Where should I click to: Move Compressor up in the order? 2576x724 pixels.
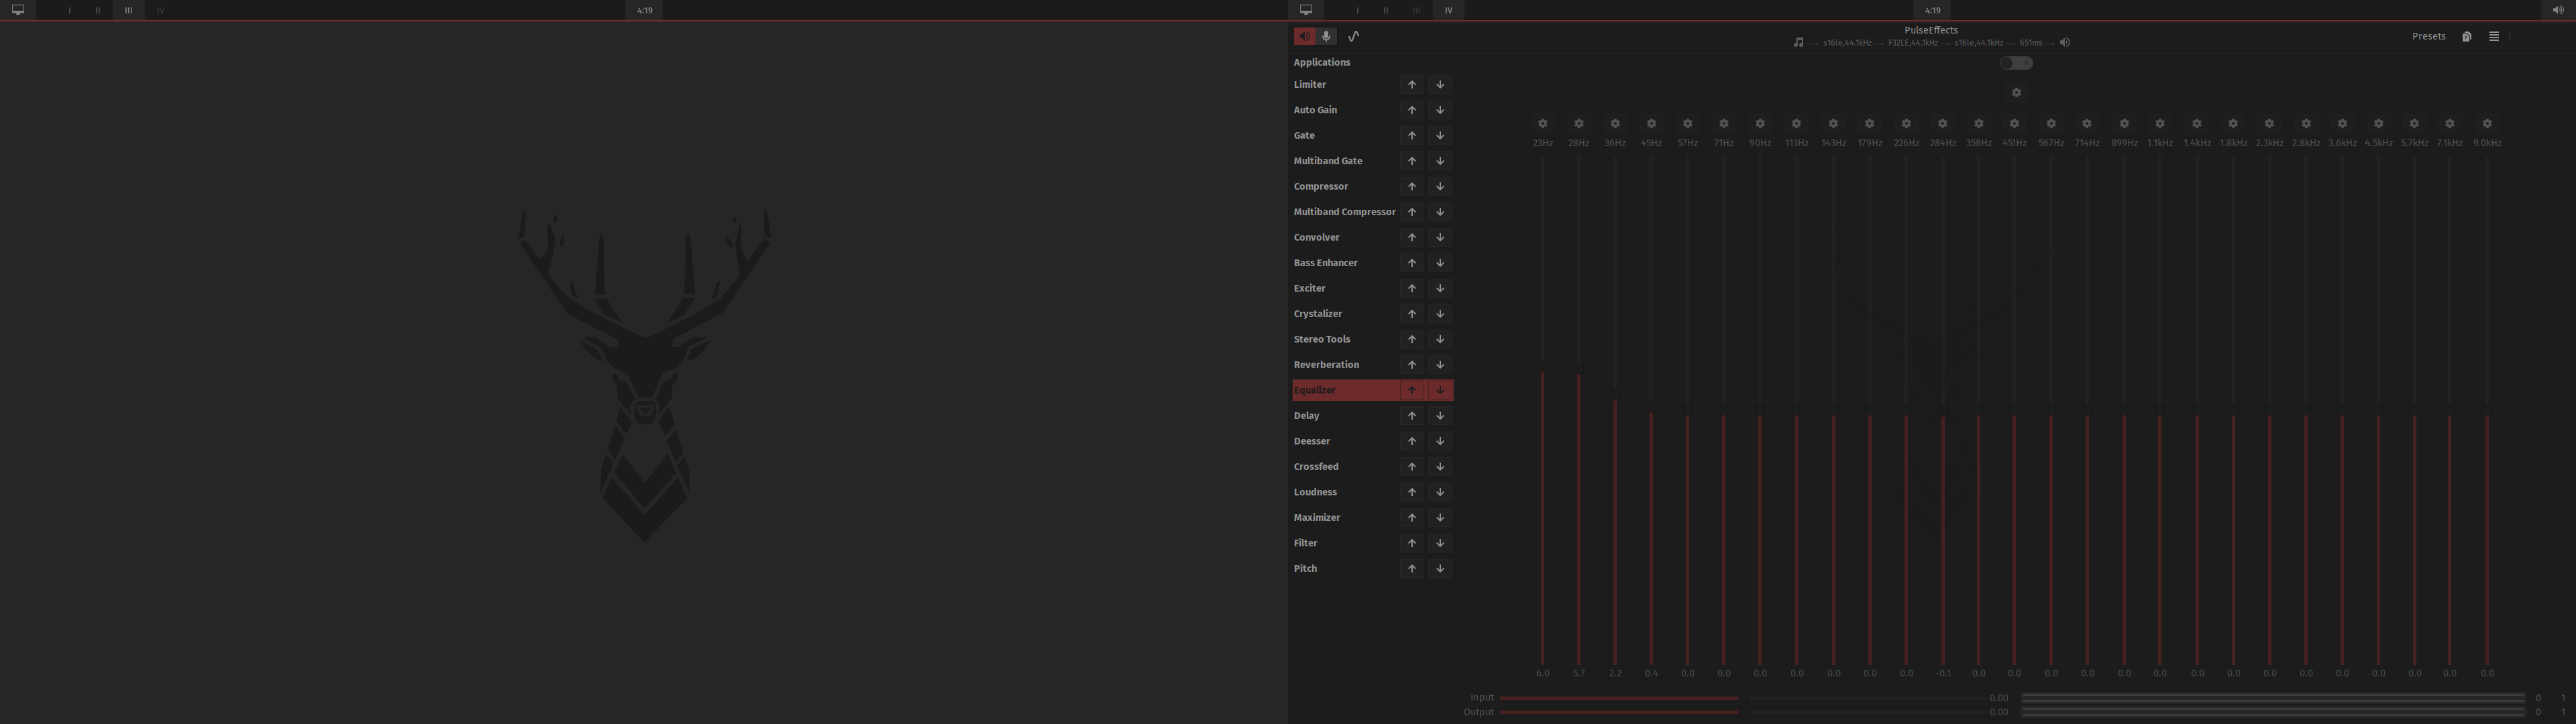coord(1411,187)
